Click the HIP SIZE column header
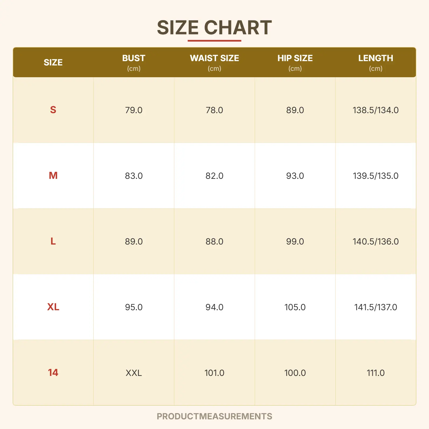 (295, 58)
